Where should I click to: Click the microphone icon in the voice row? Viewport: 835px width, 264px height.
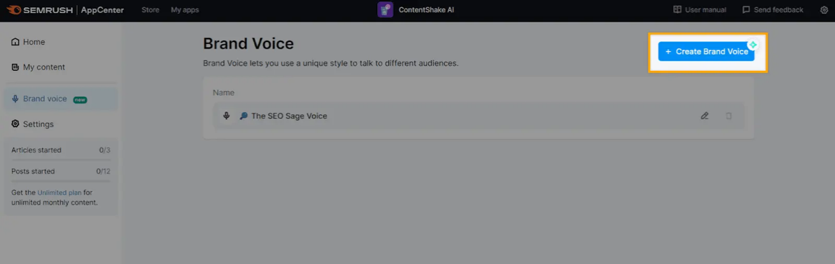tap(226, 116)
